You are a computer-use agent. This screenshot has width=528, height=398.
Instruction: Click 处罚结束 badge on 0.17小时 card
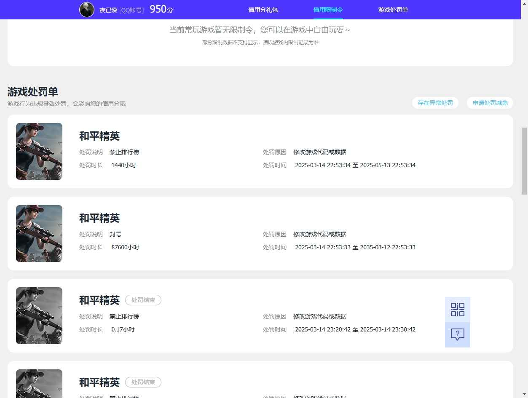pyautogui.click(x=143, y=300)
